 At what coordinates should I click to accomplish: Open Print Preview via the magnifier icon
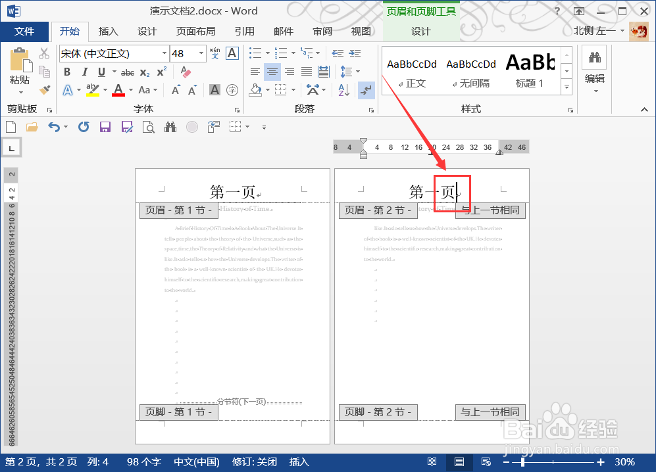coord(147,126)
